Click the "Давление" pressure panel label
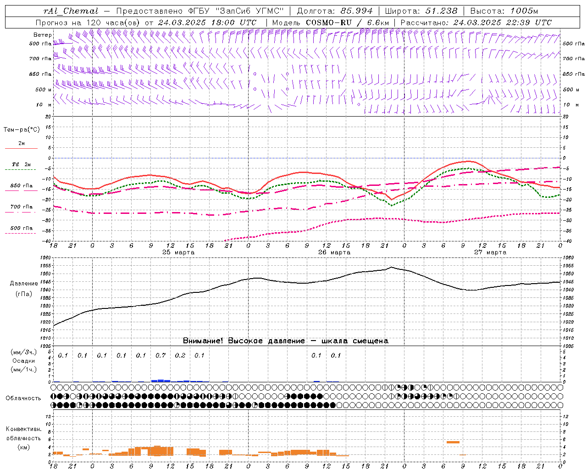The height and width of the screenshot is (470, 587). pyautogui.click(x=24, y=284)
